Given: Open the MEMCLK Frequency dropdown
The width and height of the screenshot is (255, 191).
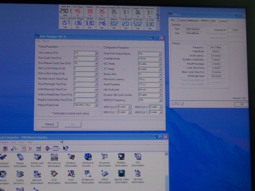Looking at the screenshot, I should point(161,100).
